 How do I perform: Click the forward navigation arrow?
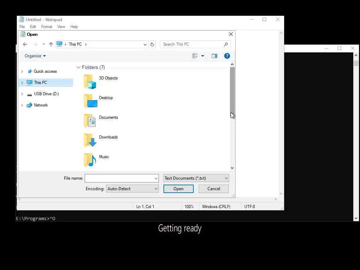pyautogui.click(x=36, y=44)
